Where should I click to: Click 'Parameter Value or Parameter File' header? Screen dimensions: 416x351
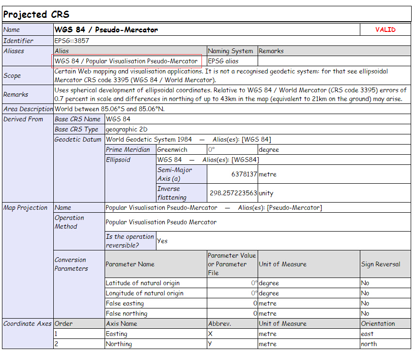click(x=232, y=264)
